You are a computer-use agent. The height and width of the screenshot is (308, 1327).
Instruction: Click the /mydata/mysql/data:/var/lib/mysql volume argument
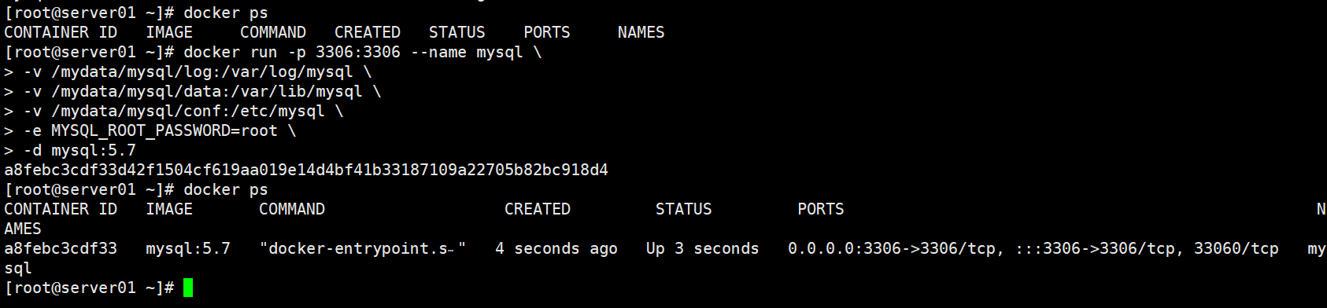coord(207,91)
